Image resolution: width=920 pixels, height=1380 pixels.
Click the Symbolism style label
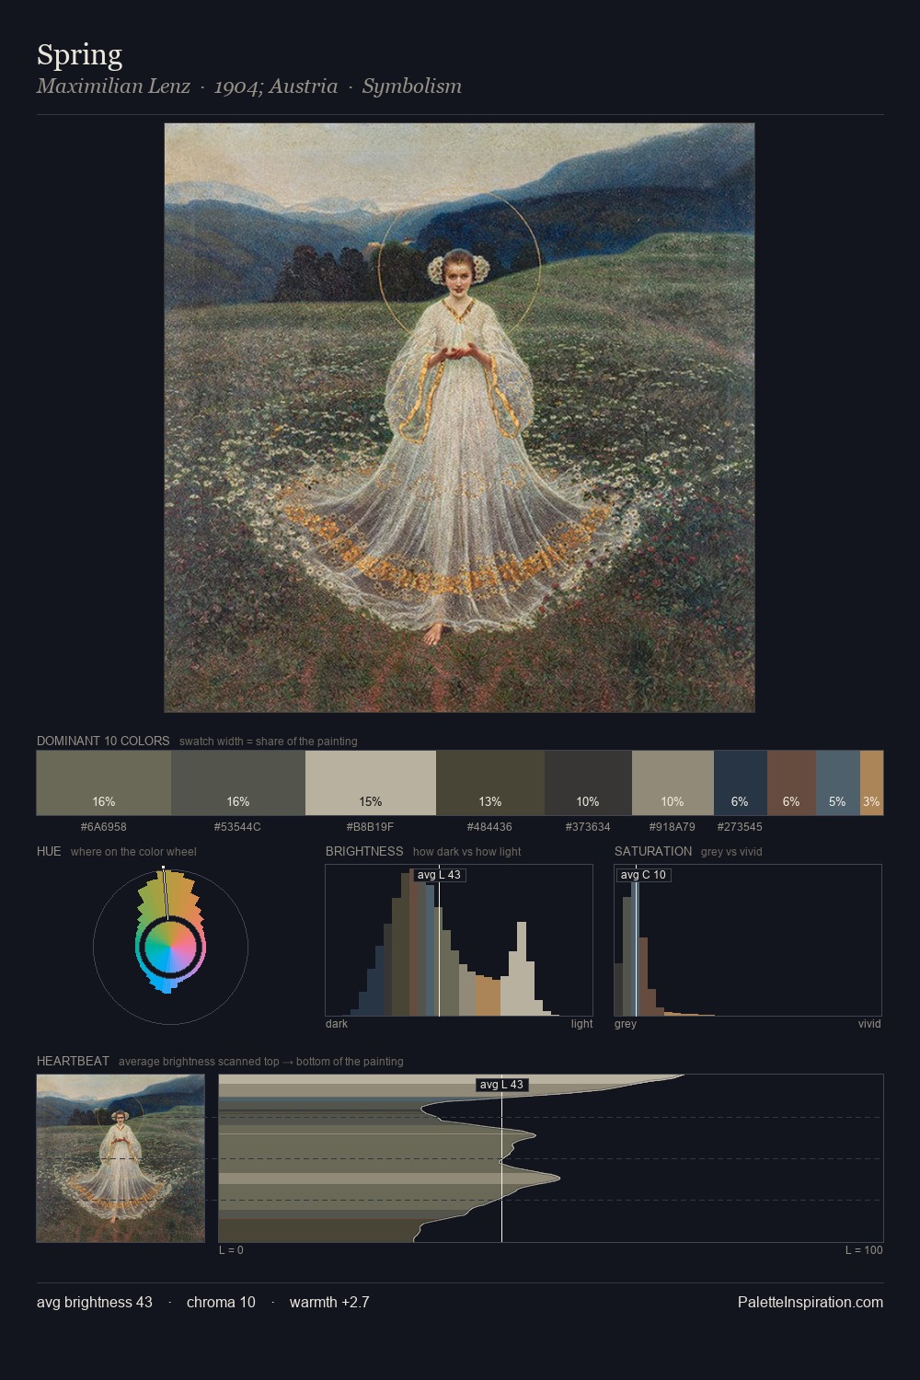[411, 86]
